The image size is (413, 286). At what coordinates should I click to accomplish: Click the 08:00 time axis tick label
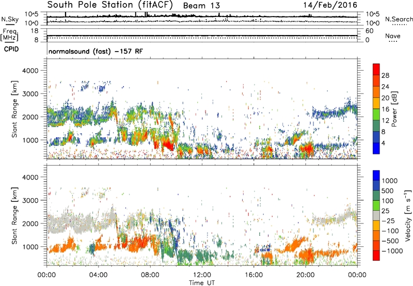150,275
